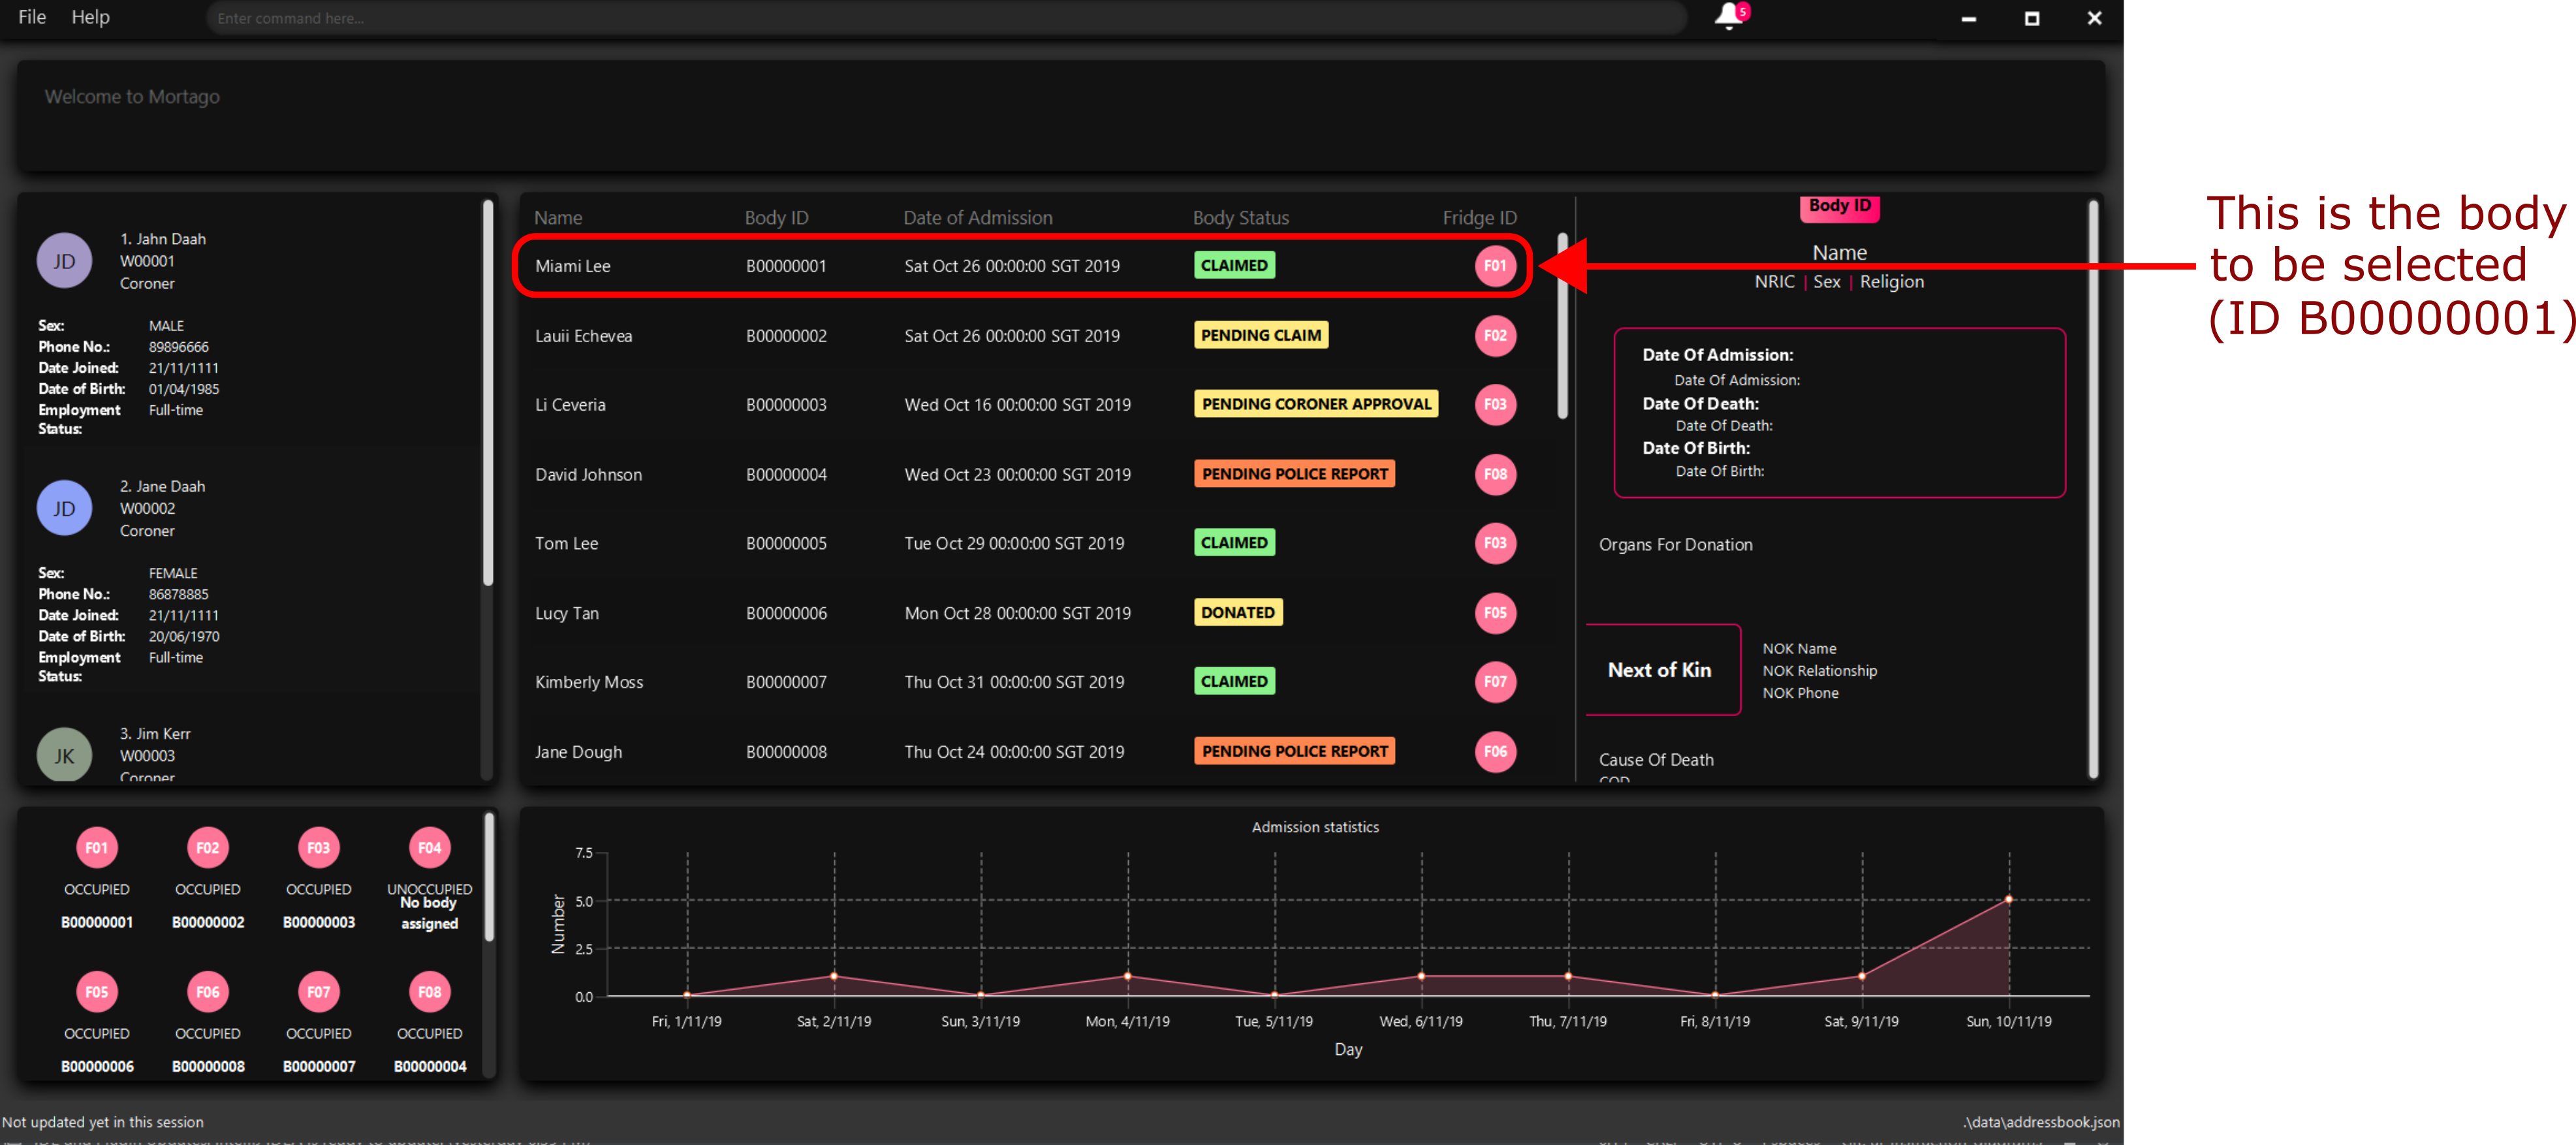Click Jahn Daah's JD avatar

[x=64, y=261]
